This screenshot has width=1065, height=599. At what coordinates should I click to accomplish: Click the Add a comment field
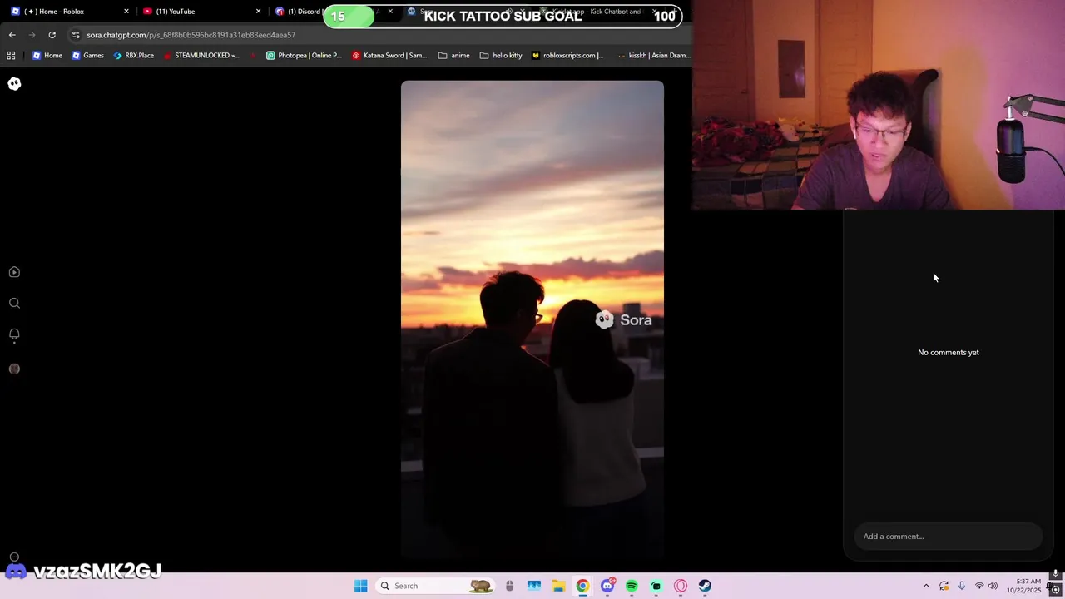(x=949, y=537)
